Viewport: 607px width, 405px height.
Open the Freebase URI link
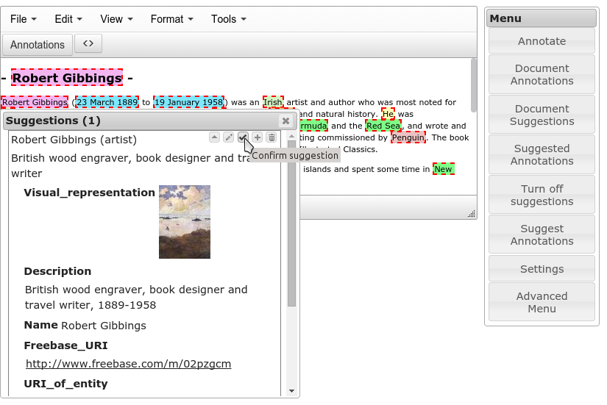click(x=128, y=364)
